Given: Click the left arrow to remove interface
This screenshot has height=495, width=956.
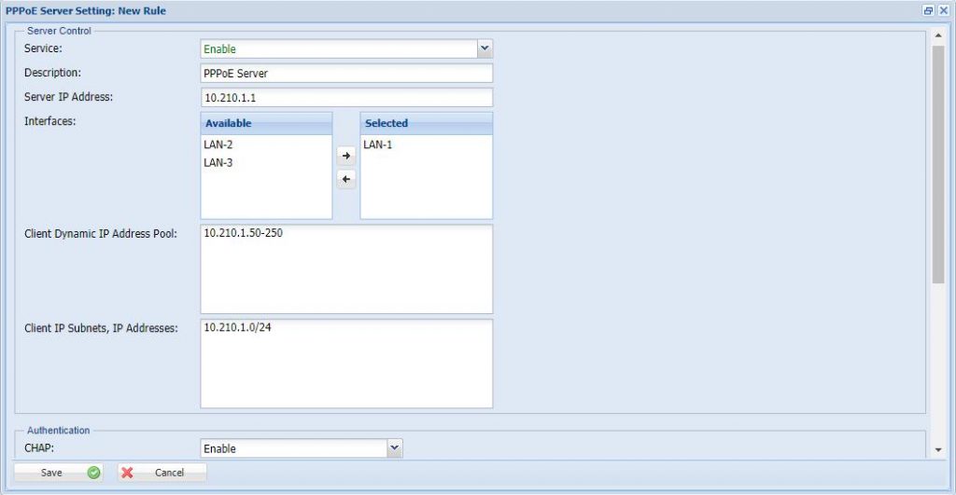Looking at the screenshot, I should point(345,179).
